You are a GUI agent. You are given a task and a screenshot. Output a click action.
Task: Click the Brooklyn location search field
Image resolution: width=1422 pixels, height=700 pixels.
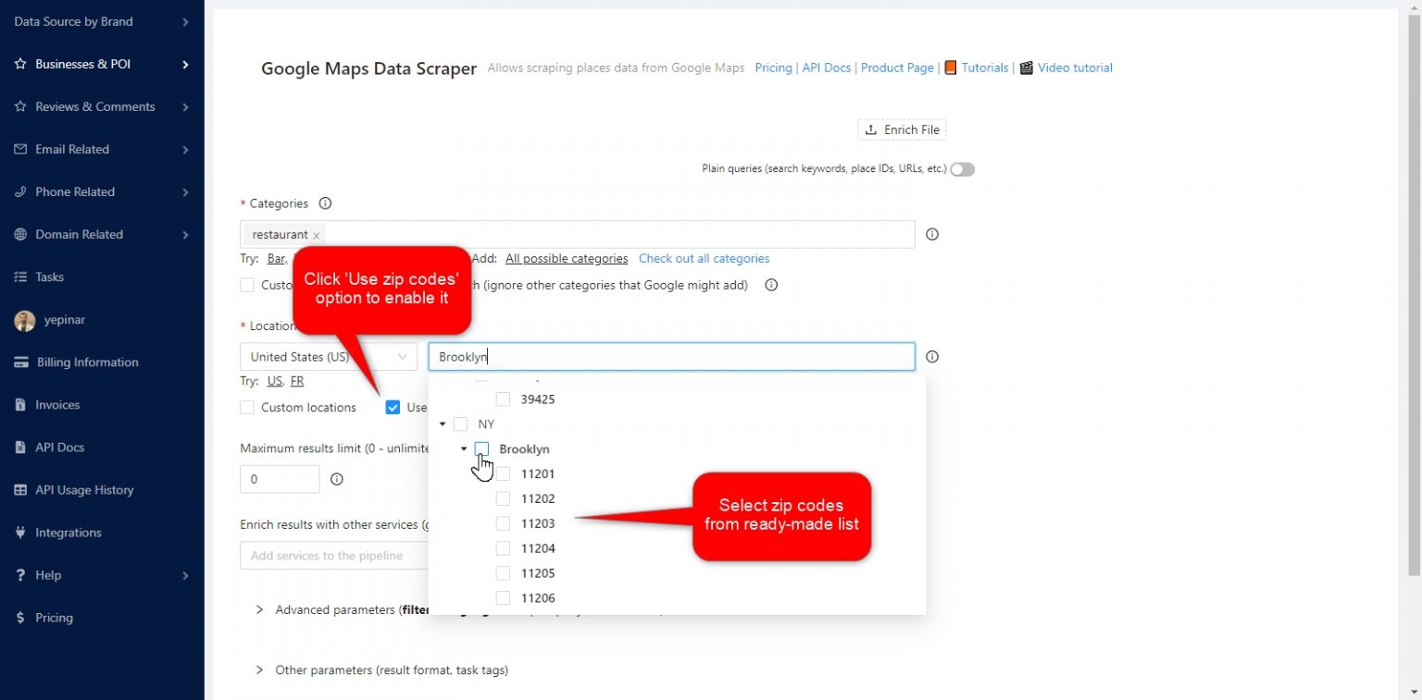(671, 357)
